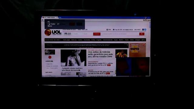Image resolution: width=194 pixels, height=109 pixels.
Task: Open 'Fotógrafo retrata cicatrizes' story link
Action: 72,69
